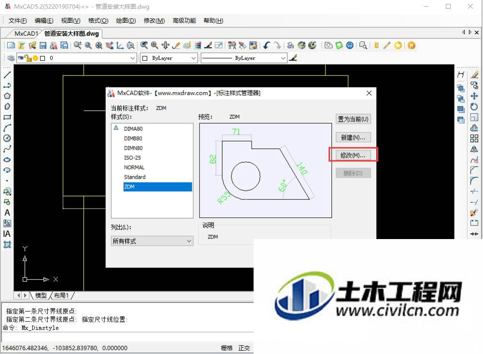Screen dimensions: 483x354
Task: Select the Mirror tool
Action: click(x=474, y=149)
